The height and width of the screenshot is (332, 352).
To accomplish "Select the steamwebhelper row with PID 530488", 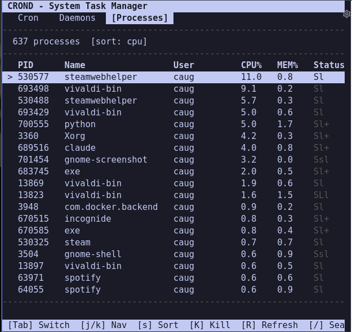I will click(173, 101).
